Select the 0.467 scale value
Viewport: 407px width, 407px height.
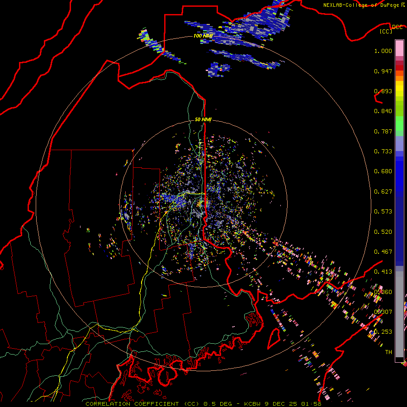[x=383, y=252]
